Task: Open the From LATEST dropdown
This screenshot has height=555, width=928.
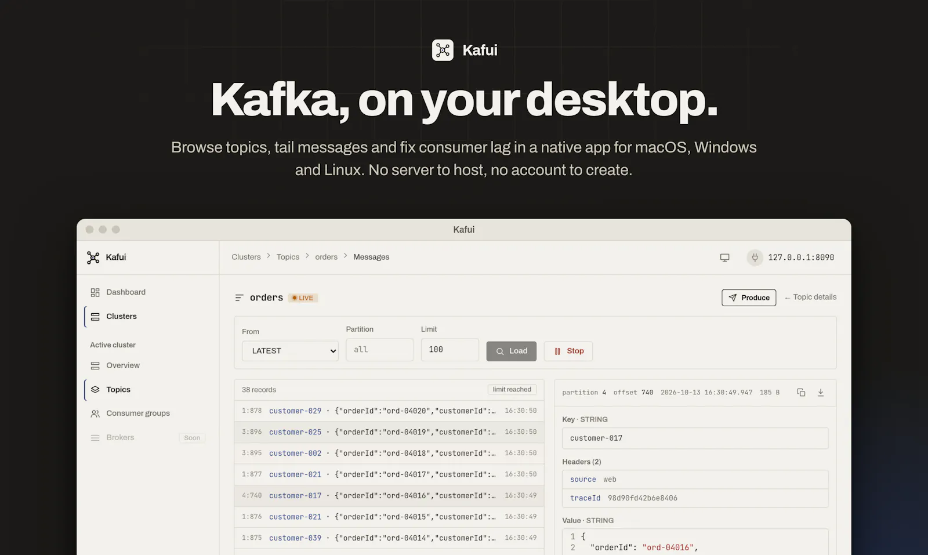Action: click(x=290, y=351)
